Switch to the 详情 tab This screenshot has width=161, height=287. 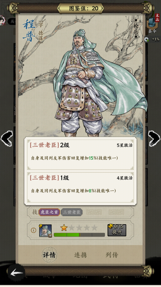[49, 255]
